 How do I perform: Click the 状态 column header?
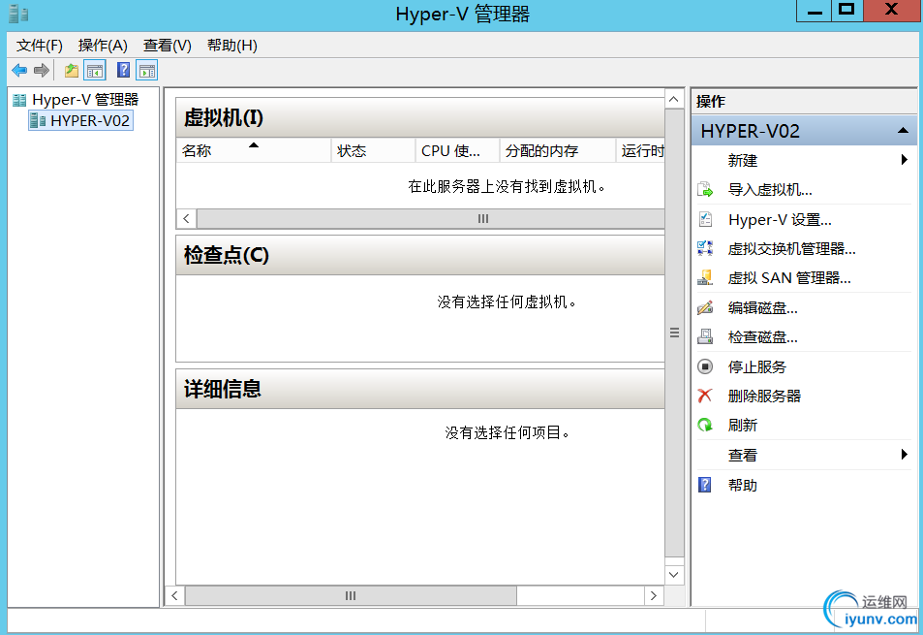pyautogui.click(x=373, y=151)
